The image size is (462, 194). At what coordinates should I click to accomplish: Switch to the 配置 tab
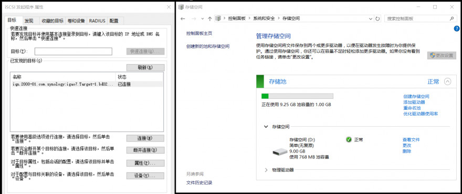click(x=114, y=21)
